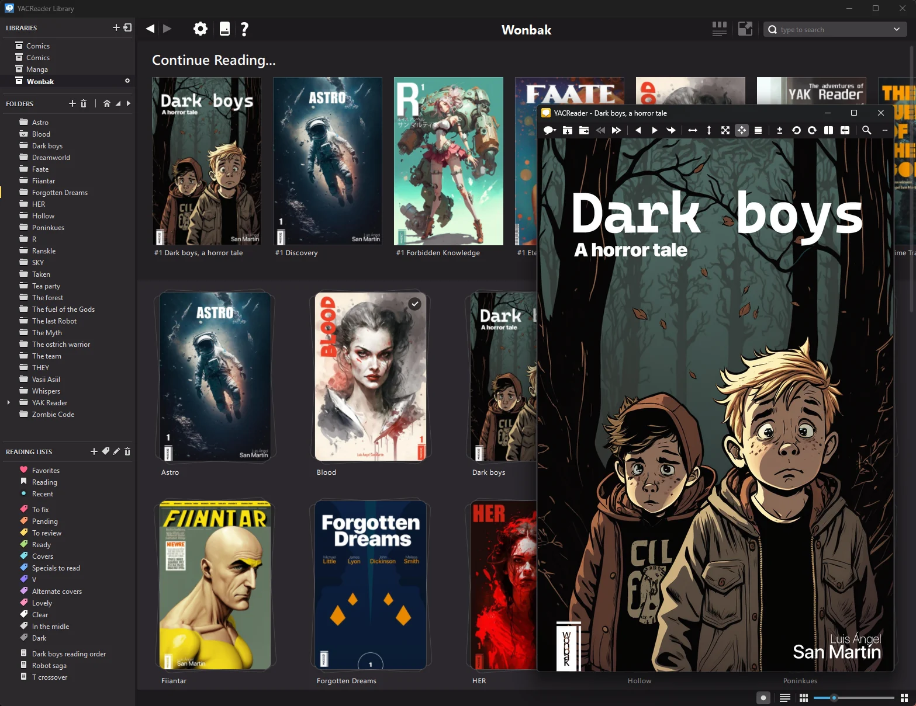Screen dimensions: 916x706
Task: Click the go-to-page arrow in YACReader
Action: (x=671, y=130)
